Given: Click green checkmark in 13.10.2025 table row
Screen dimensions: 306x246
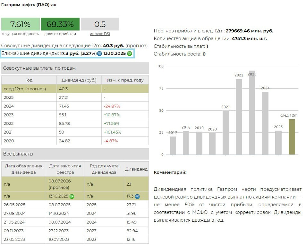Looking at the screenshot, I should point(72,196).
